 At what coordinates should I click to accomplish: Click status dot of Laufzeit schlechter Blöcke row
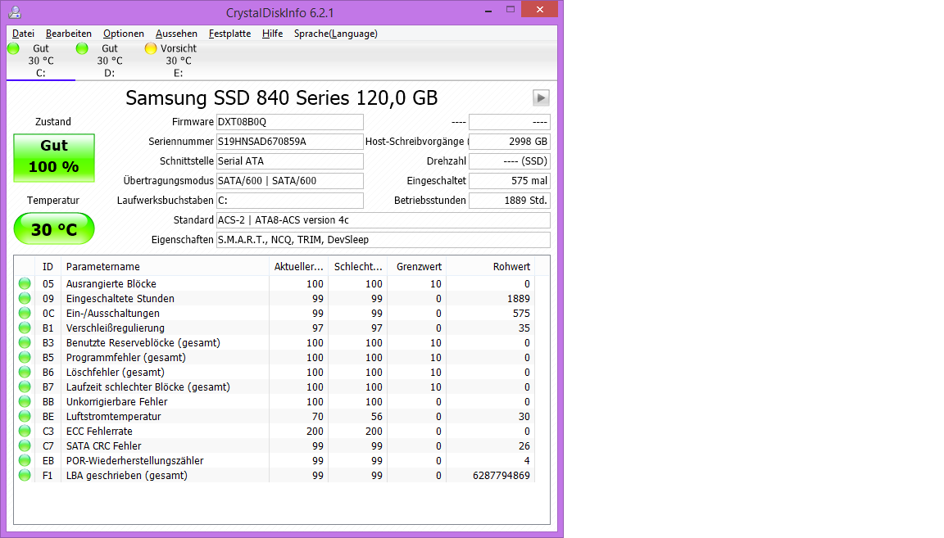[24, 387]
